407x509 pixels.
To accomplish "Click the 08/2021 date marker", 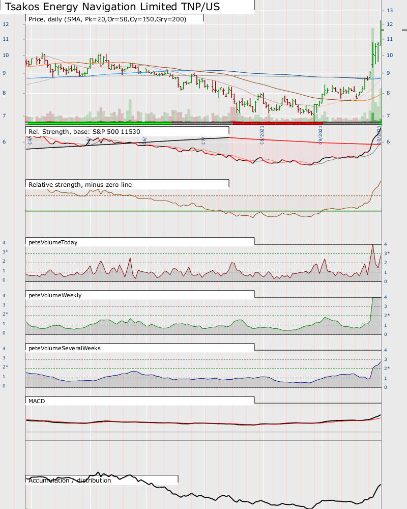I will 261,136.
